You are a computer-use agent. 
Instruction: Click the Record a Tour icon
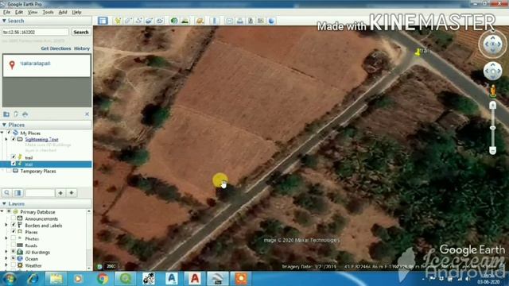pyautogui.click(x=159, y=21)
